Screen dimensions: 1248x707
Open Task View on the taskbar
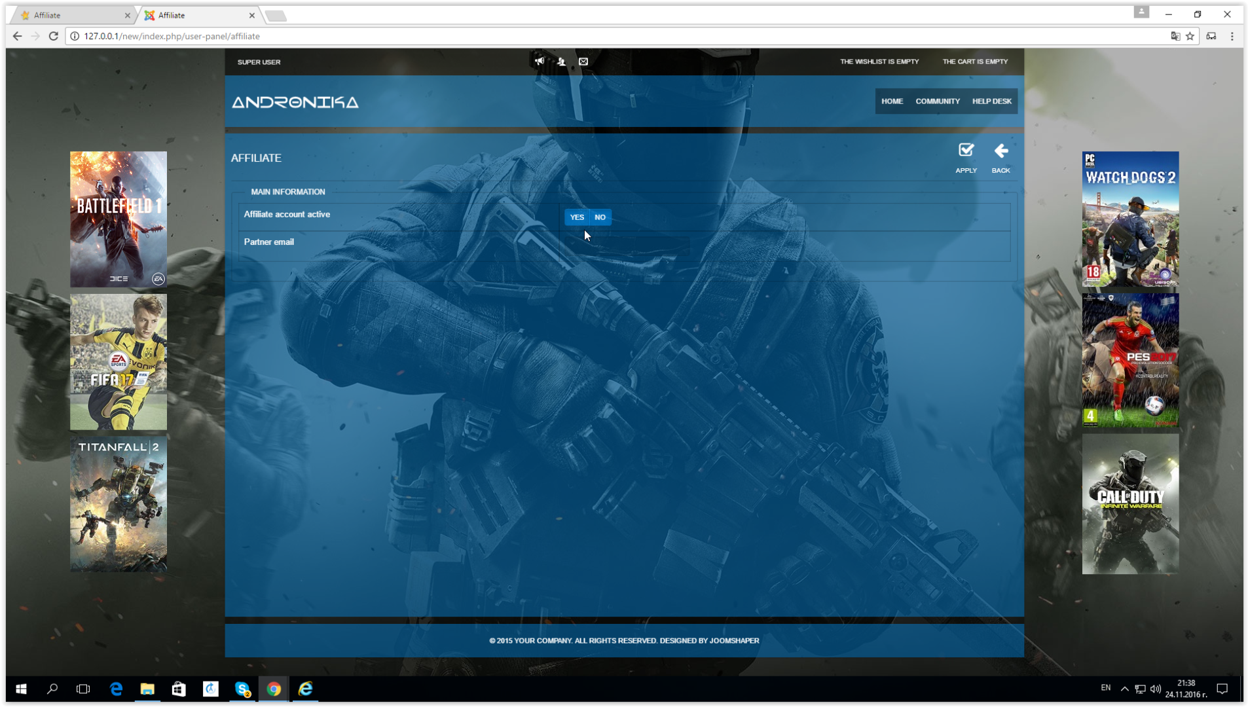pos(83,689)
